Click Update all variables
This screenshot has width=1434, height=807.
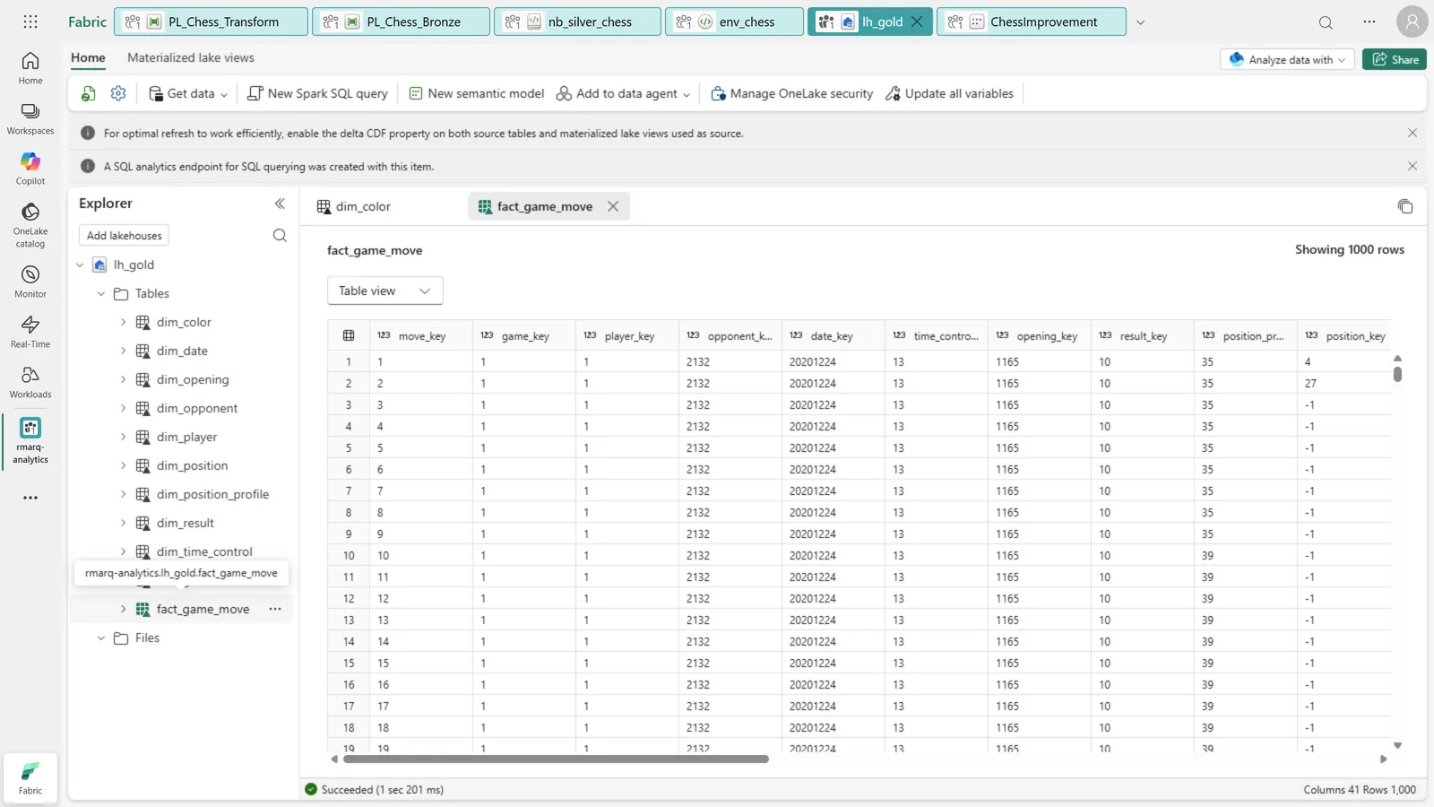[949, 93]
